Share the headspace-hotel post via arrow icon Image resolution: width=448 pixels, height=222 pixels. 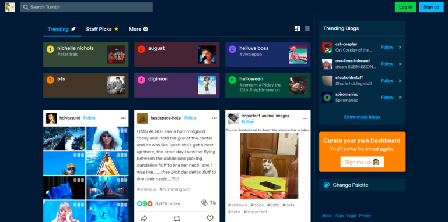[144, 219]
